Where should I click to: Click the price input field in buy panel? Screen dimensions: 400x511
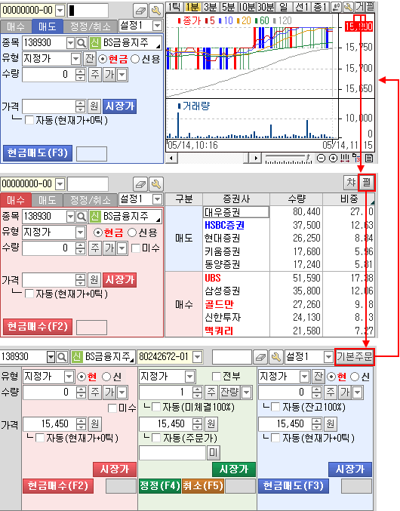pyautogui.click(x=49, y=279)
